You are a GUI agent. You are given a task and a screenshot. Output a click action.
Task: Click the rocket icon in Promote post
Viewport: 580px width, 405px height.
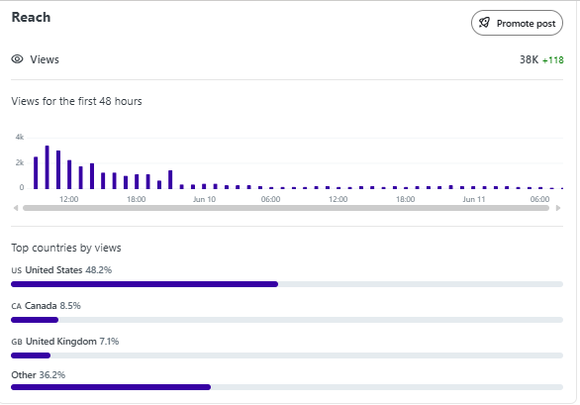(x=484, y=23)
